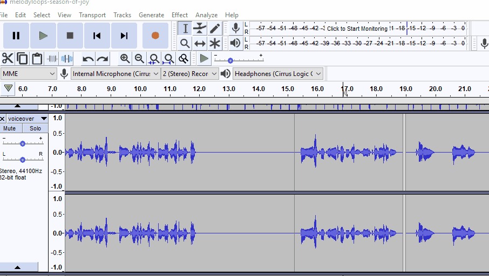Stop playback with the Stop button

coord(70,36)
